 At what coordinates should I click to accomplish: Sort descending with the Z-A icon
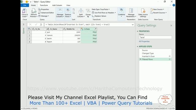click(x=73, y=13)
